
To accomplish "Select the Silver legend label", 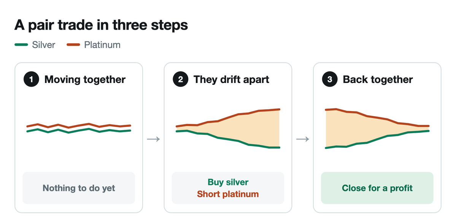I will pyautogui.click(x=44, y=45).
